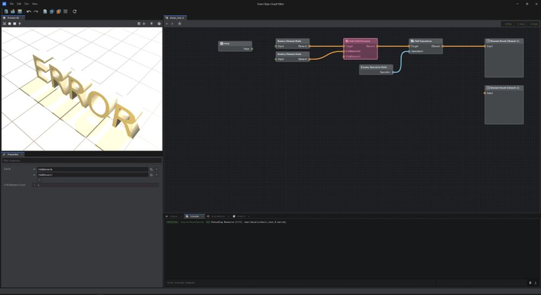This screenshot has height=295, width=541.
Task: Click the Child Elements Count value field
Action: coord(97,185)
